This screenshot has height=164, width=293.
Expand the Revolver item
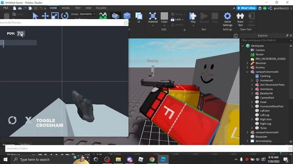(247, 63)
